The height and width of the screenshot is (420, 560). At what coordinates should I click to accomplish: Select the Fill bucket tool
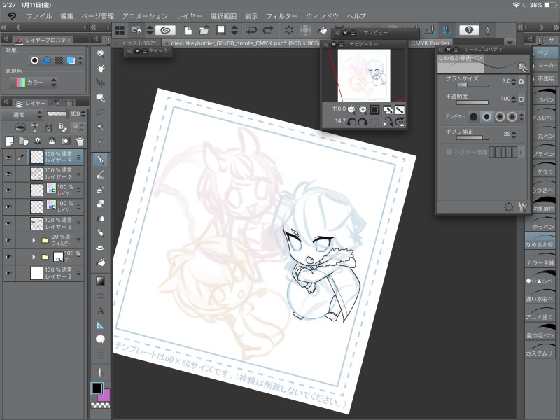tap(101, 262)
